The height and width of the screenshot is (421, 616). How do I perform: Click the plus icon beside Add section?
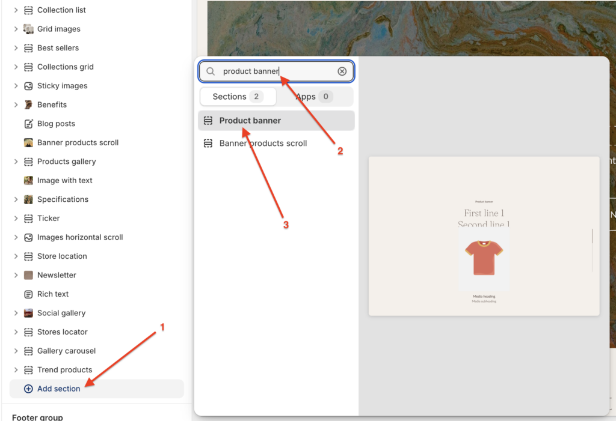[x=28, y=389]
